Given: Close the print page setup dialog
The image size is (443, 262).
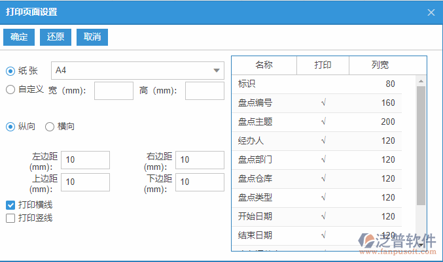Looking at the screenshot, I should coord(431,12).
